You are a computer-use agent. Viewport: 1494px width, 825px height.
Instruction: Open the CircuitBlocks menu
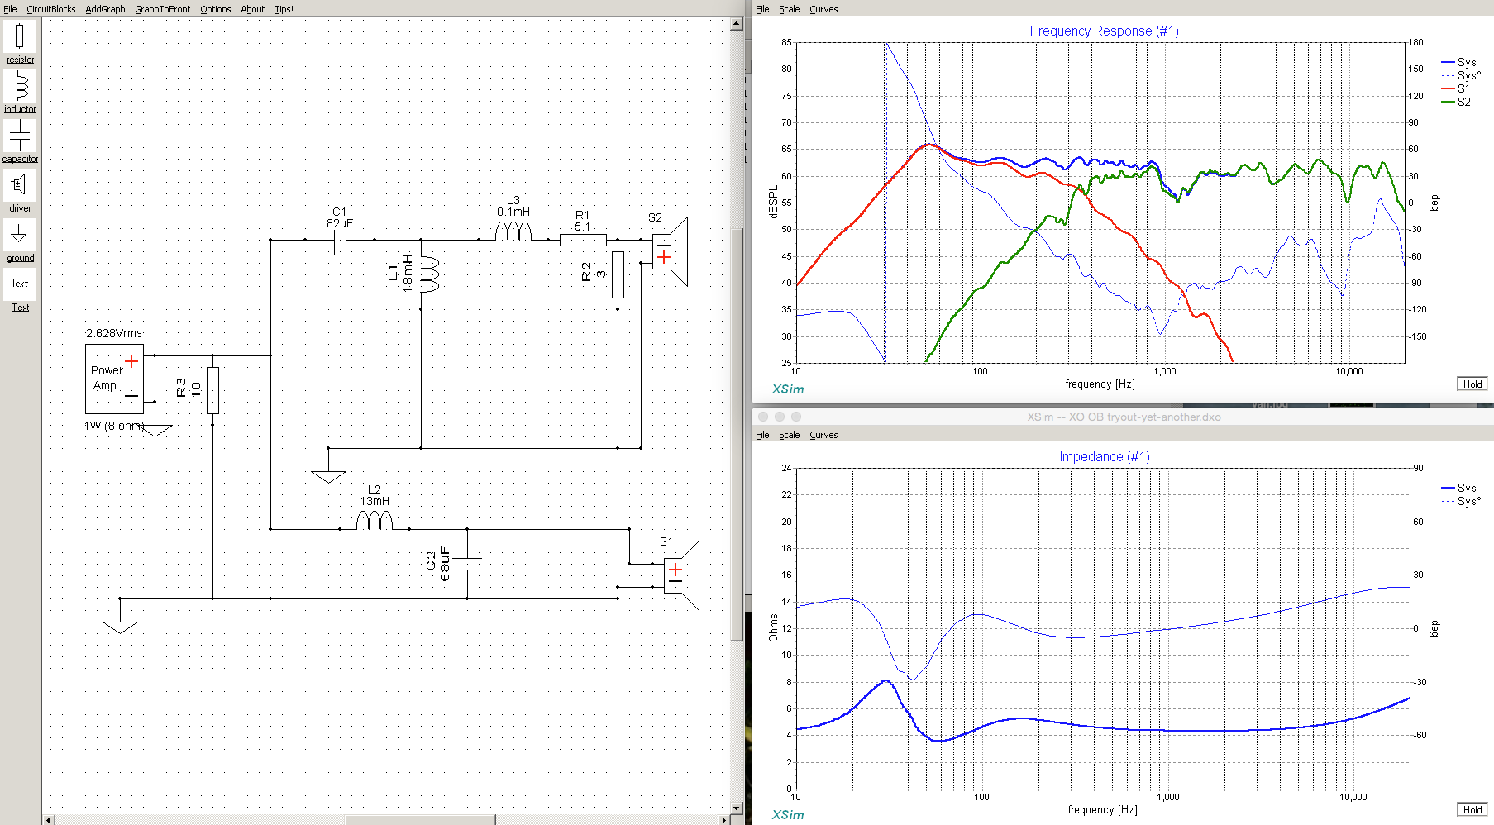(x=51, y=9)
